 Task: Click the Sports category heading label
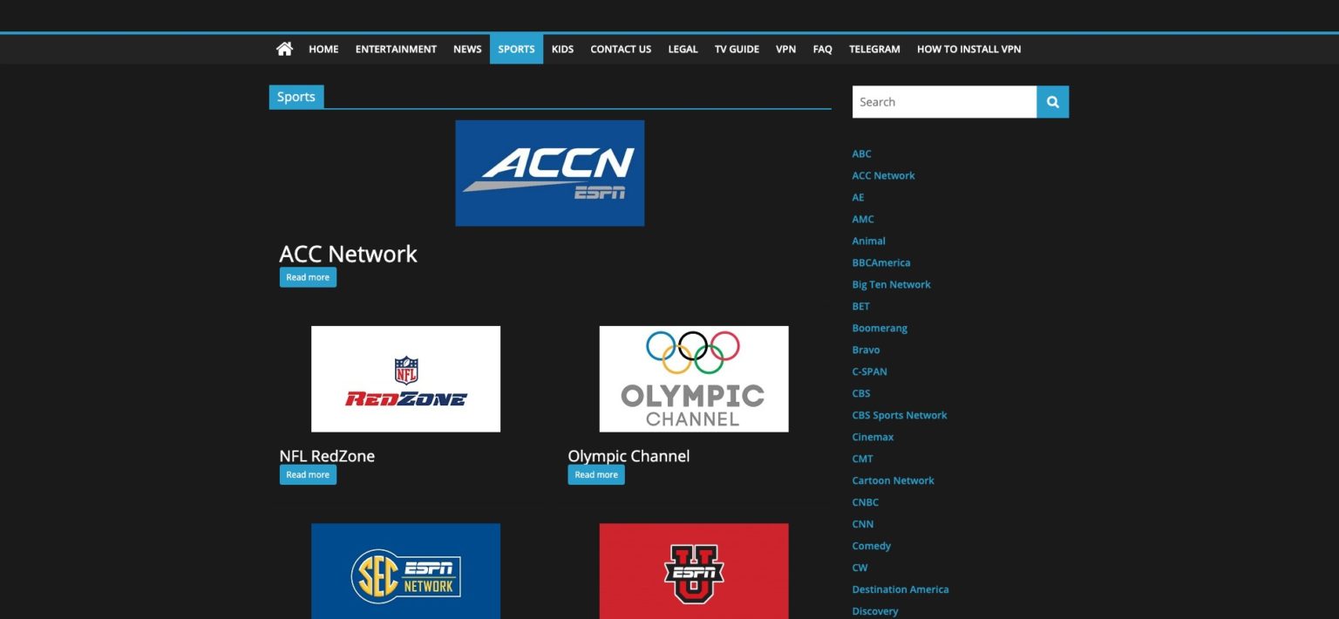pos(296,97)
